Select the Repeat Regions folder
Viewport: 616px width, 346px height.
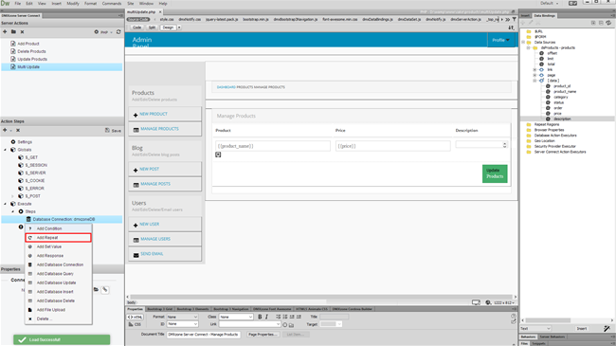tap(547, 124)
